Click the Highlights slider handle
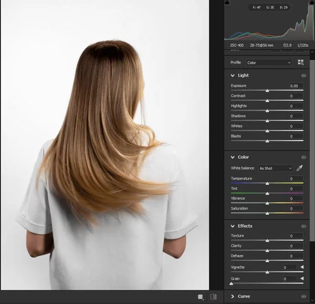 267,111
